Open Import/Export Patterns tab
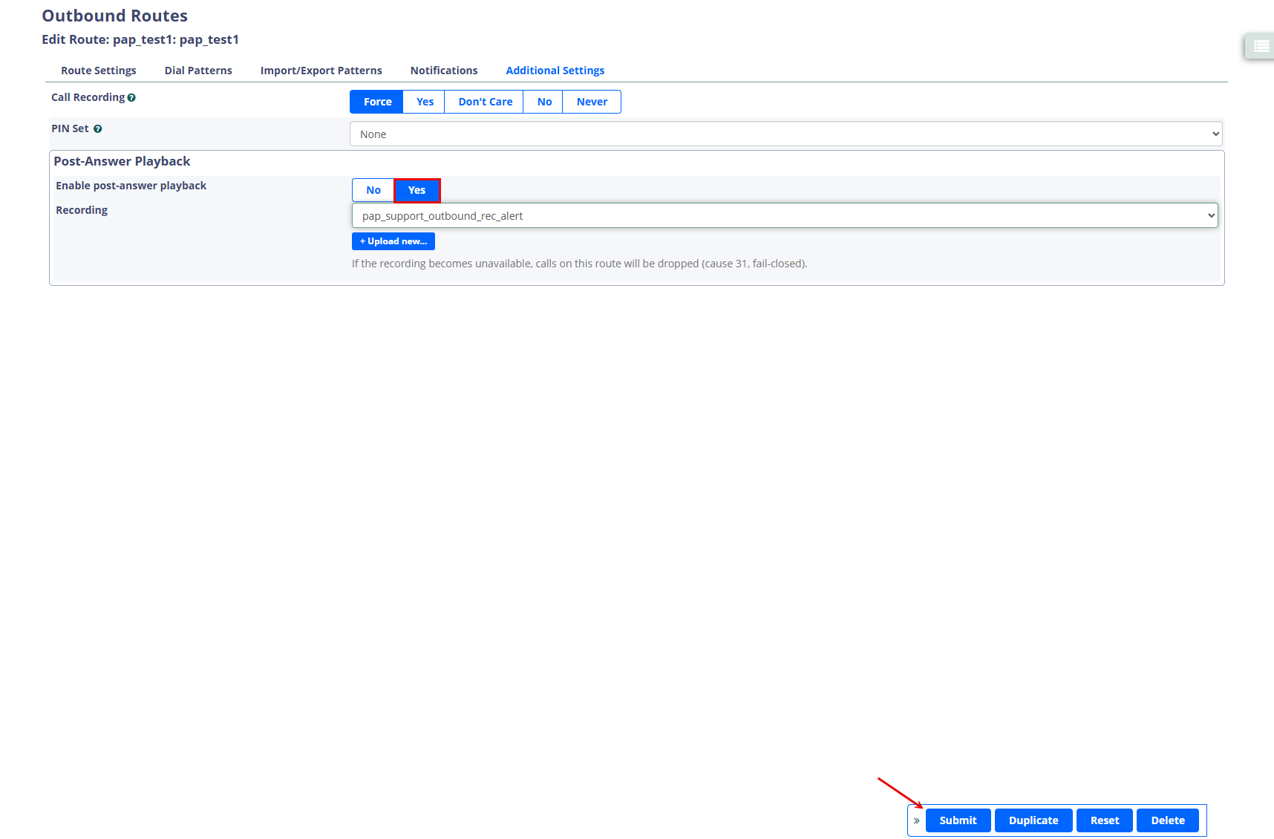Viewport: 1274px width, 839px height. click(x=321, y=71)
